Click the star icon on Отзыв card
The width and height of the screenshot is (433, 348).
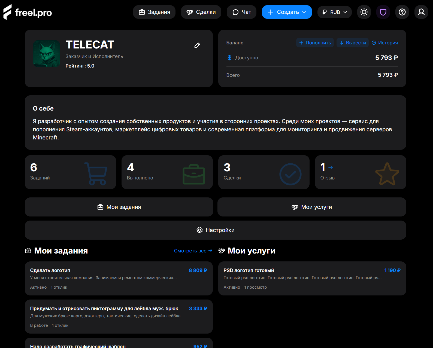tap(387, 174)
